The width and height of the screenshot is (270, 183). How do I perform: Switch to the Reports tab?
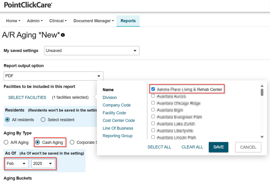(128, 21)
